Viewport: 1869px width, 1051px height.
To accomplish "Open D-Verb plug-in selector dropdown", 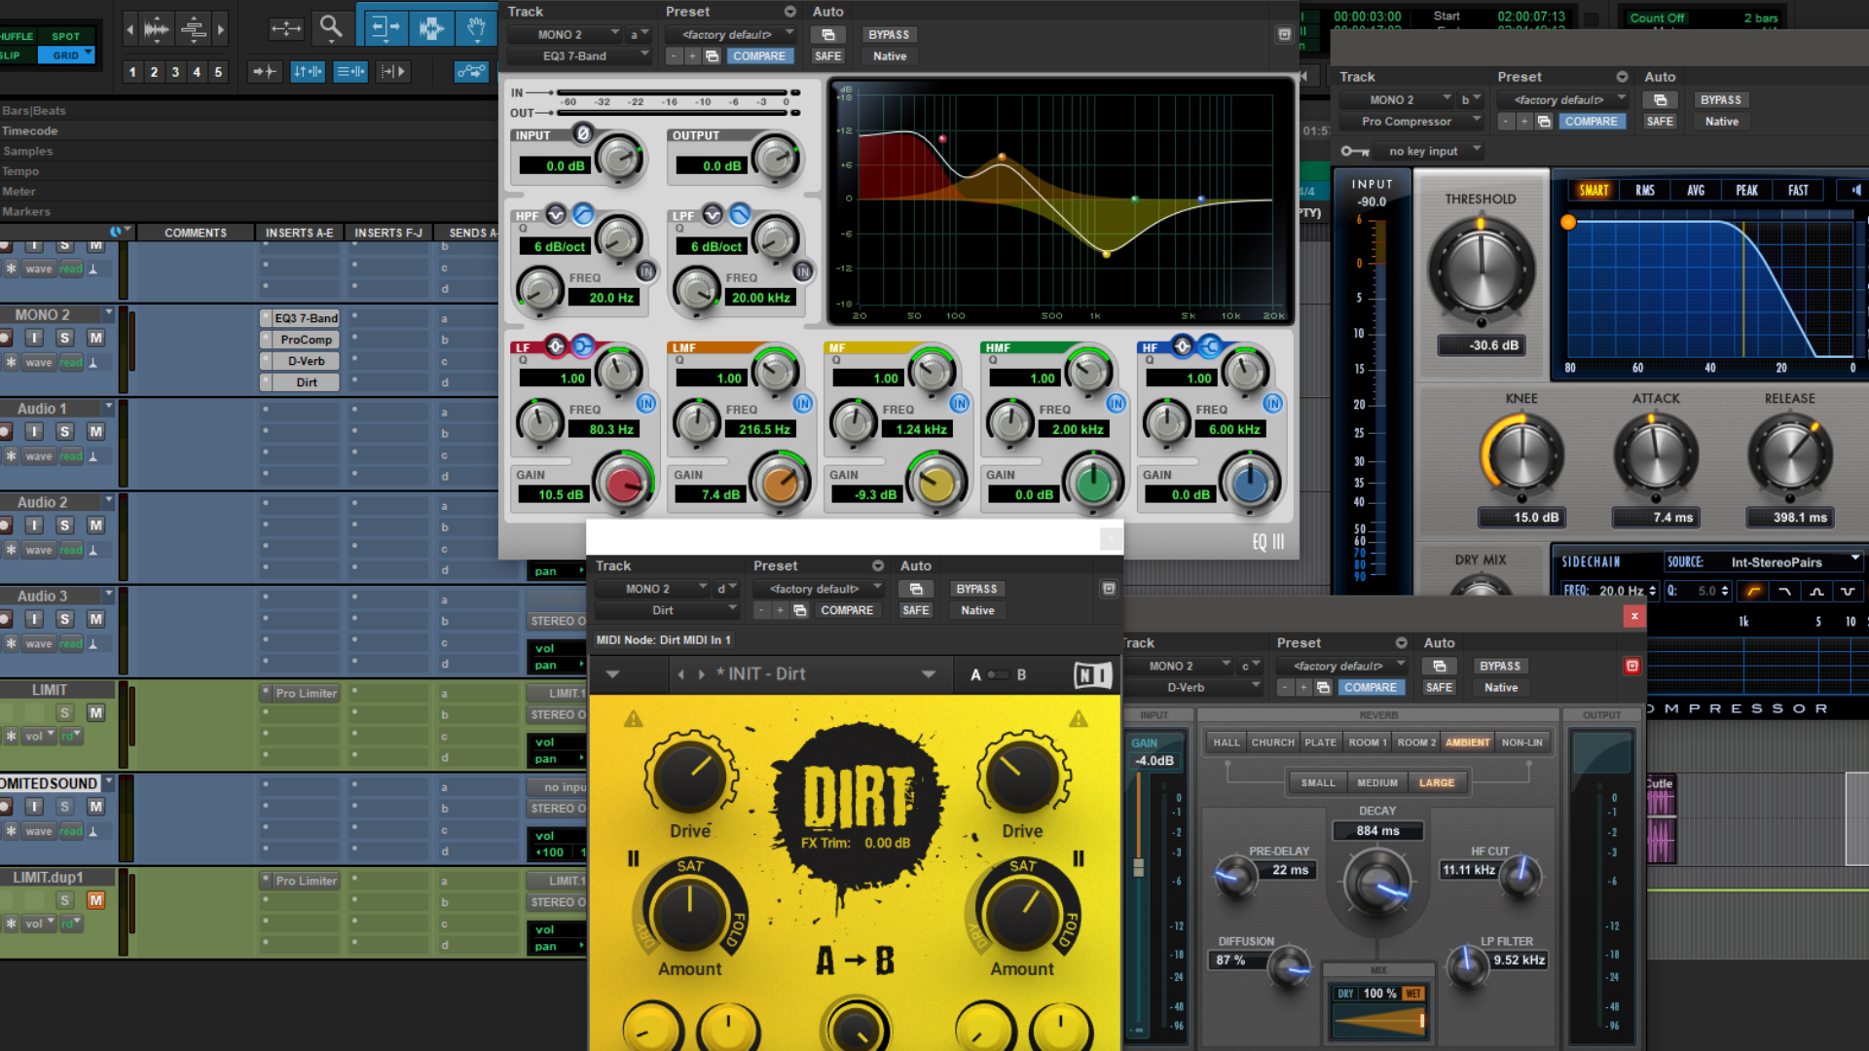I will click(1193, 687).
